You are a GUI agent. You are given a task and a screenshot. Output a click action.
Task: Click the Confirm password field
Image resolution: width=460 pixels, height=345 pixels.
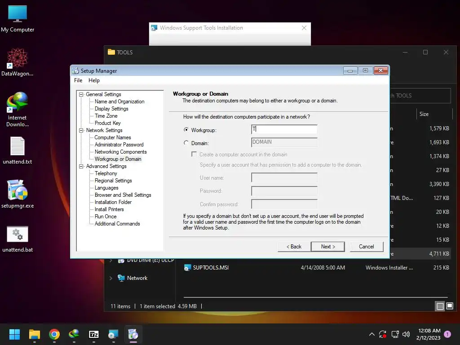(284, 204)
